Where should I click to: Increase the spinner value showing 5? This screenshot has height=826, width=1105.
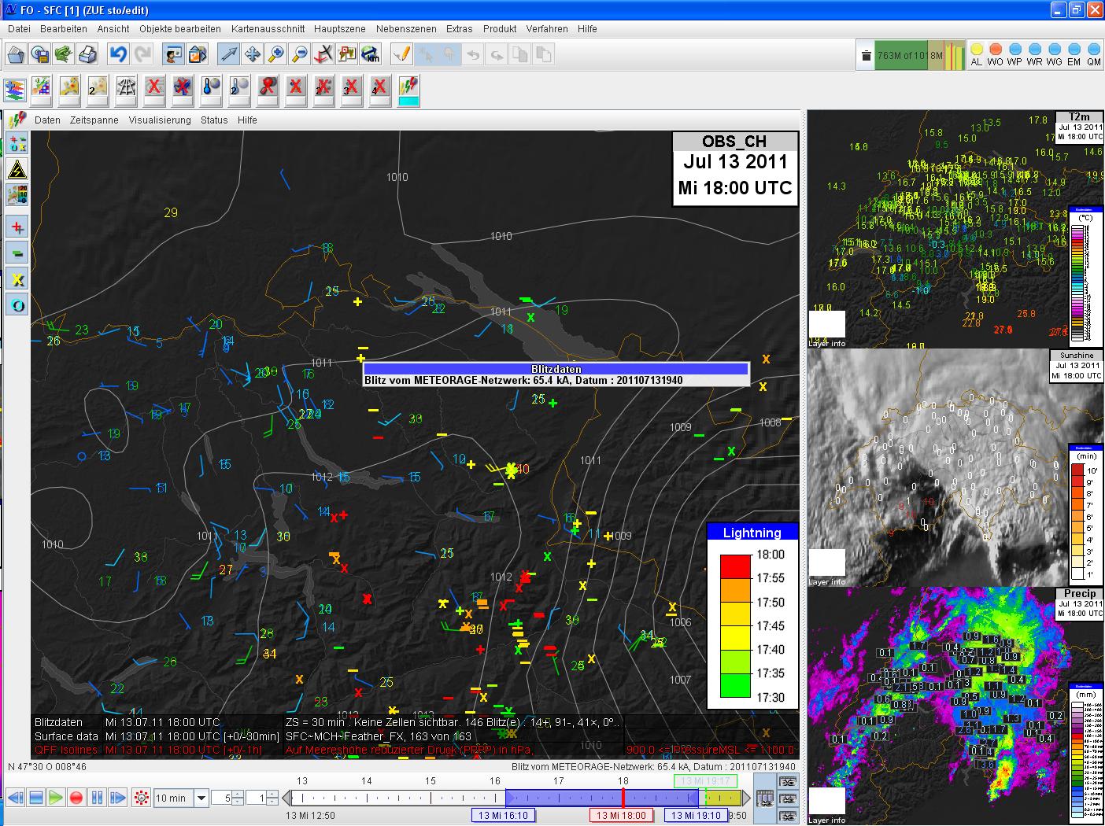coord(238,794)
